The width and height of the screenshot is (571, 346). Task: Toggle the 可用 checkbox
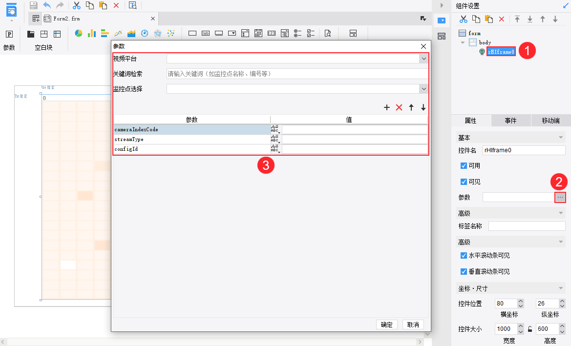pyautogui.click(x=464, y=166)
